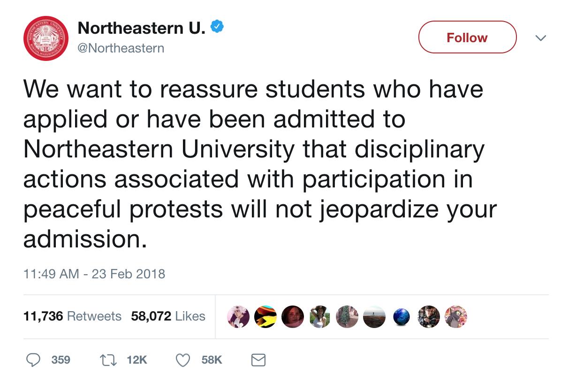Click the envelope direct message icon
Viewport: 576px width, 388px height.
258,360
